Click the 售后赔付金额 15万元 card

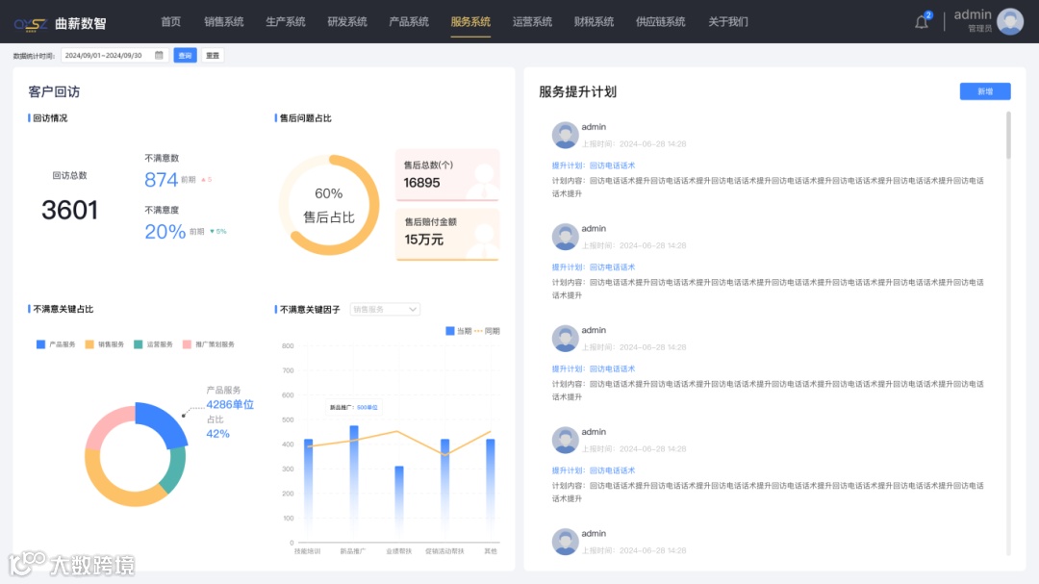[x=447, y=235]
